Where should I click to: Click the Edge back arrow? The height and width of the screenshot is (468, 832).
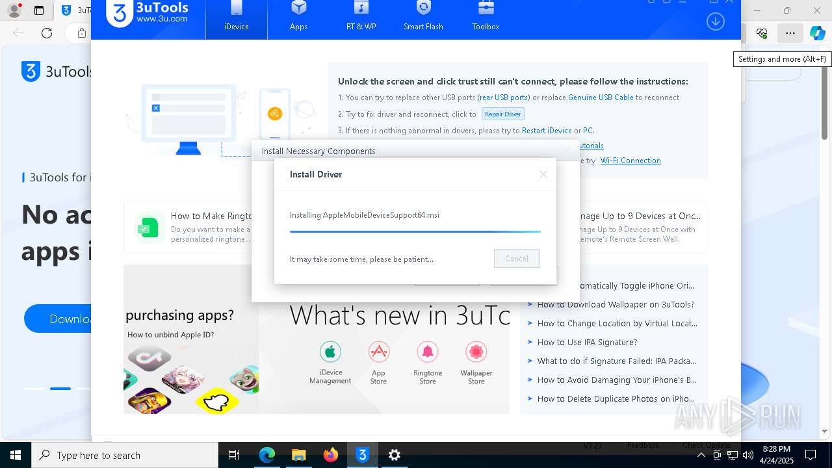(x=18, y=32)
